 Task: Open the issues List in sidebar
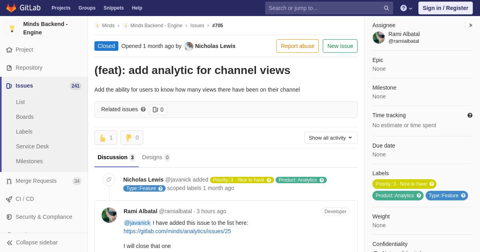pyautogui.click(x=20, y=102)
